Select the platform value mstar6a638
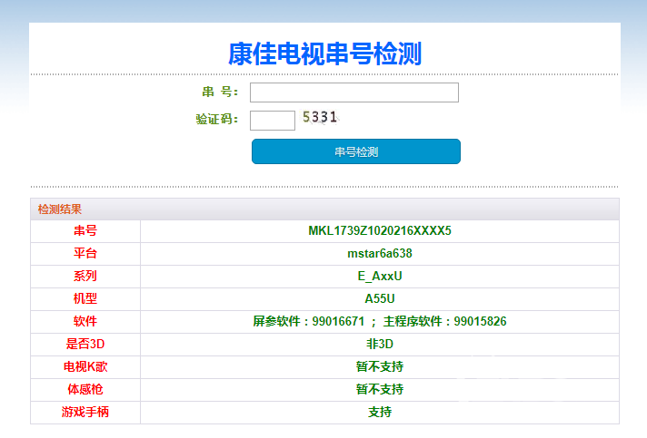 point(380,253)
